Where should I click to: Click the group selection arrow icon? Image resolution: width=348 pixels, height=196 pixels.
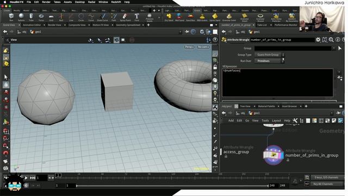click(340, 48)
